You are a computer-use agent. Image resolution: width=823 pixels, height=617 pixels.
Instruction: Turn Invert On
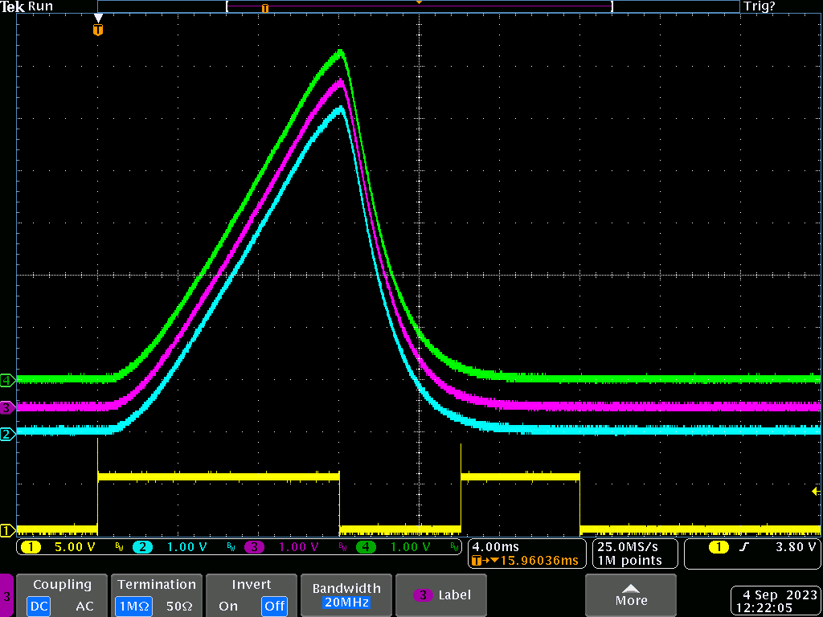click(x=228, y=606)
